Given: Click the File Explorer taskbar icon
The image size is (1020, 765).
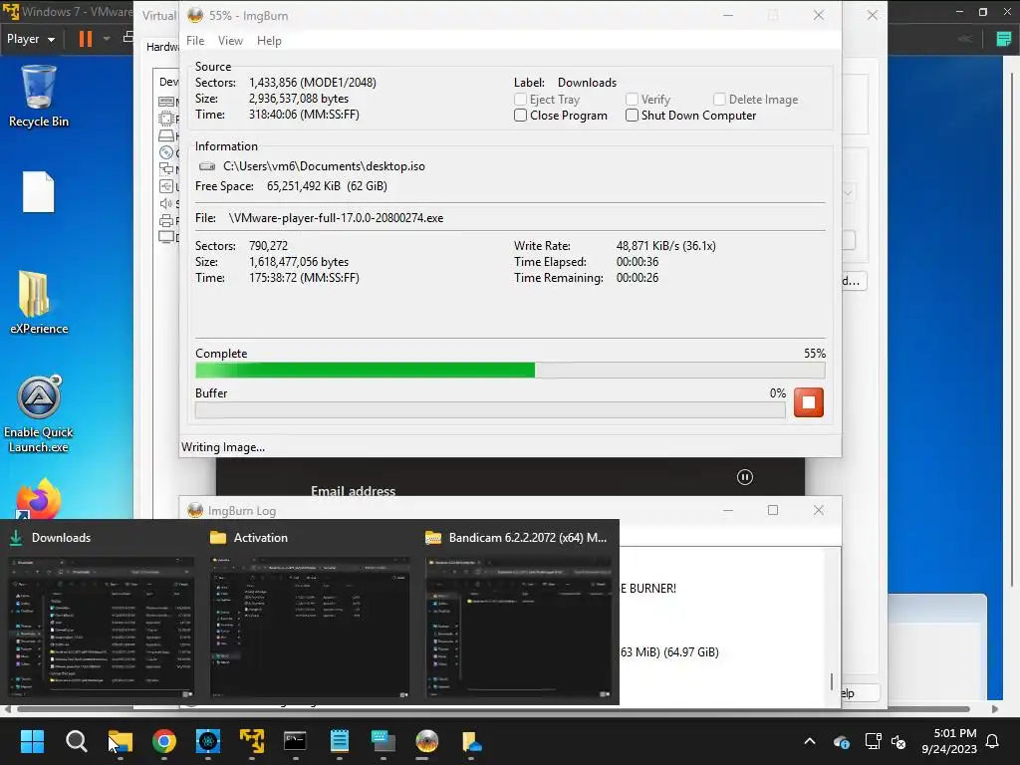Looking at the screenshot, I should [121, 741].
